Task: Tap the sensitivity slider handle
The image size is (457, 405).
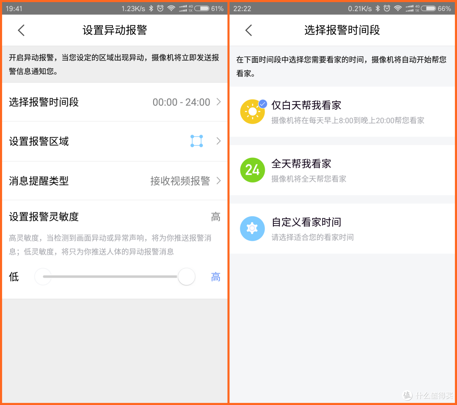Action: (x=187, y=277)
